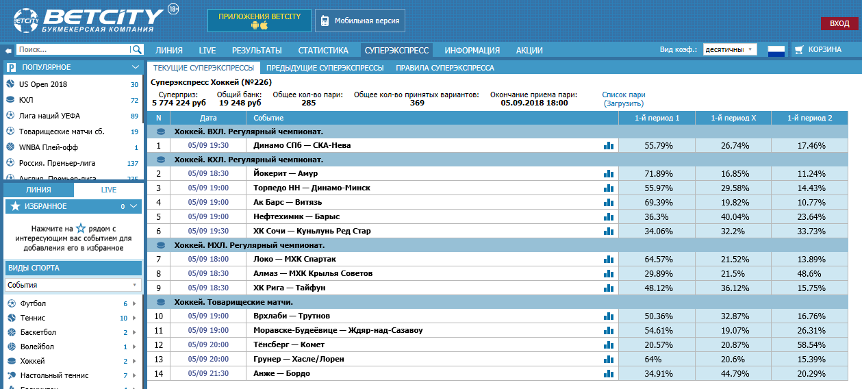The height and width of the screenshot is (389, 862).
Task: Open statistics chart icon for Алмаз — МХК Крылья Советов
Action: 608,274
